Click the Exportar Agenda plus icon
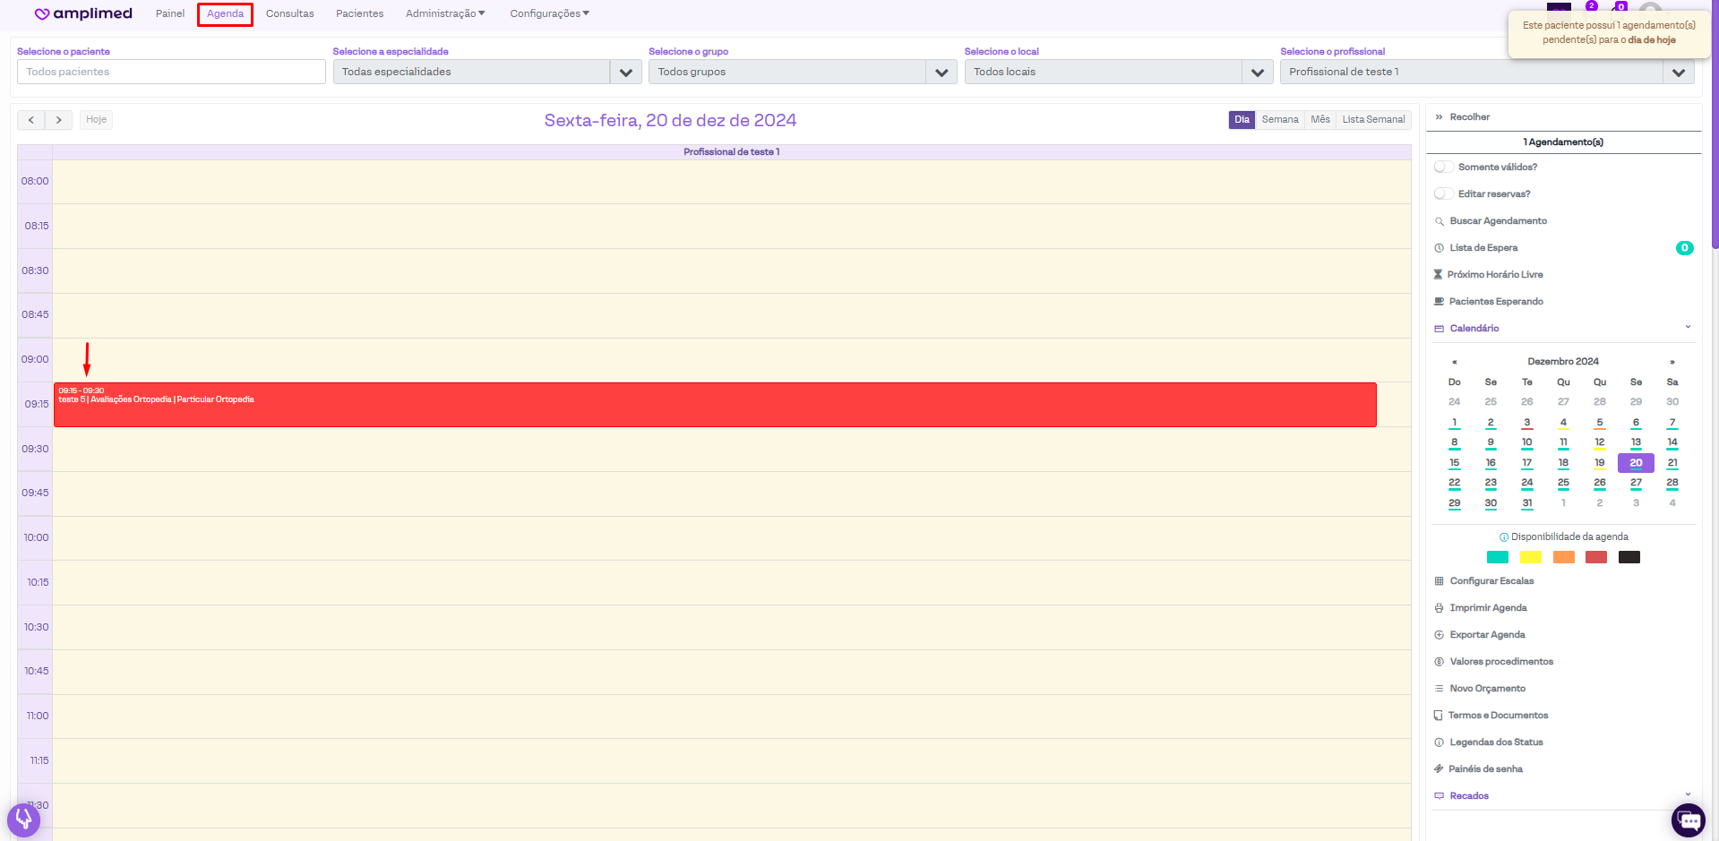Screen dimensions: 1719x841 (x=1439, y=635)
